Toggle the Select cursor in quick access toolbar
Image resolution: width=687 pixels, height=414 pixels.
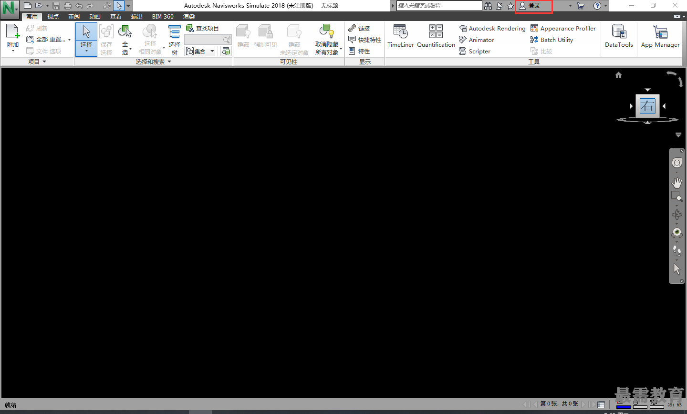119,6
